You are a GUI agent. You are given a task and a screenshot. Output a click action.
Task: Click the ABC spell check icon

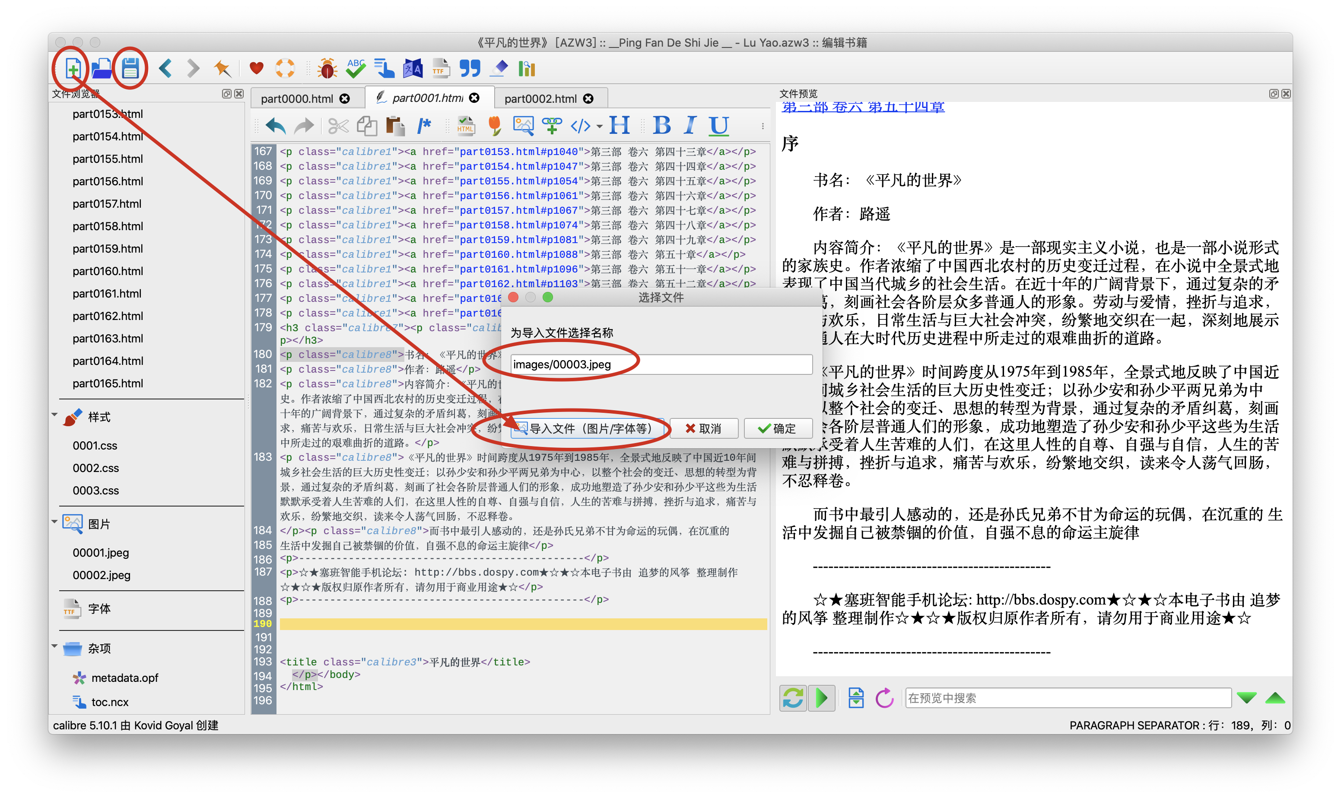(356, 68)
